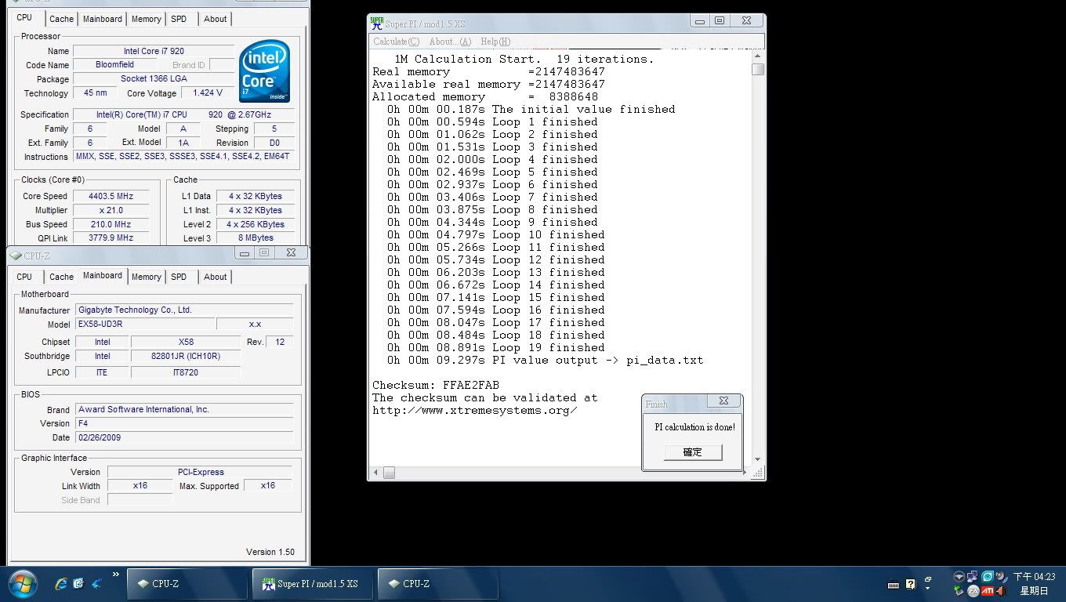Click the Loop 19 finished line
1066x602 pixels.
[x=496, y=347]
